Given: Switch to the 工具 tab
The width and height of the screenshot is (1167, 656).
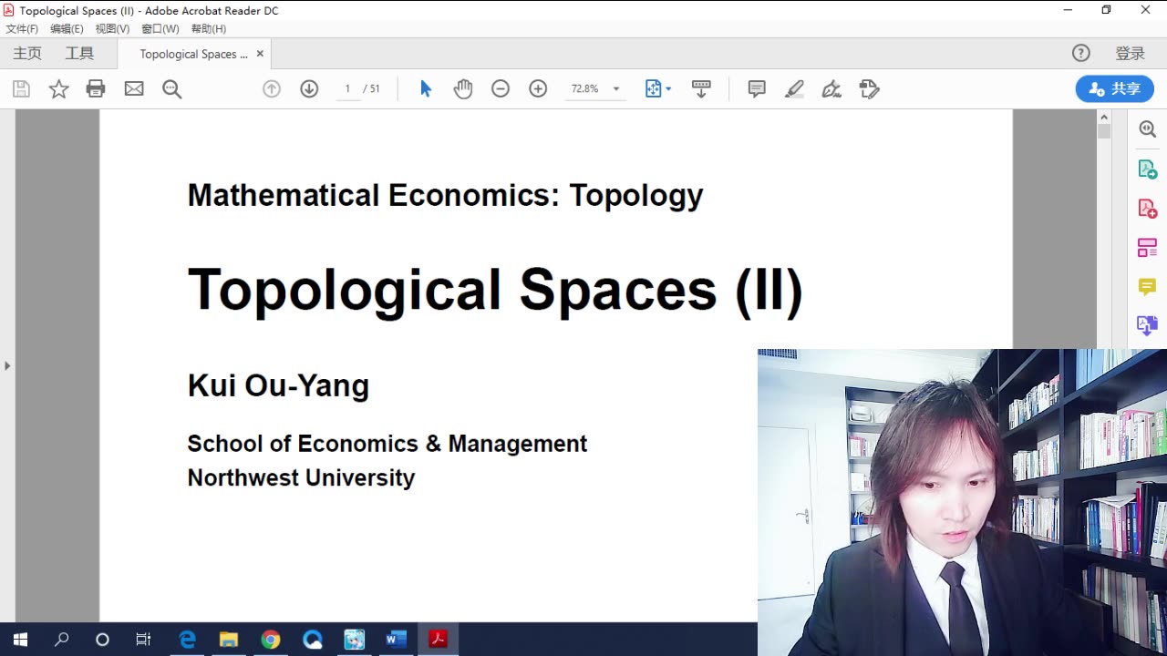Looking at the screenshot, I should tap(79, 54).
